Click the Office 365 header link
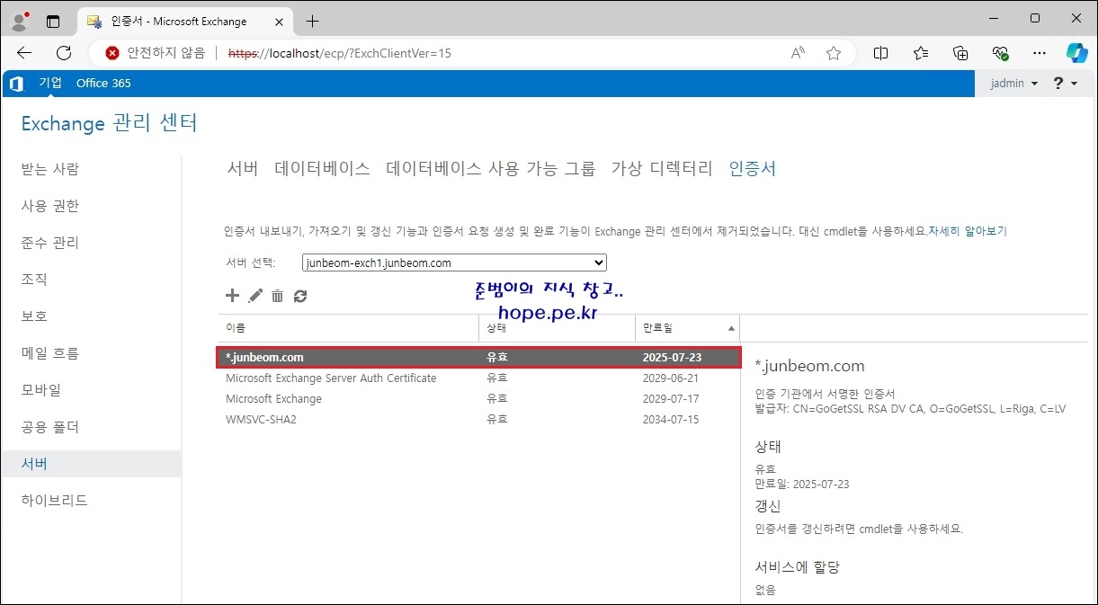 point(103,83)
